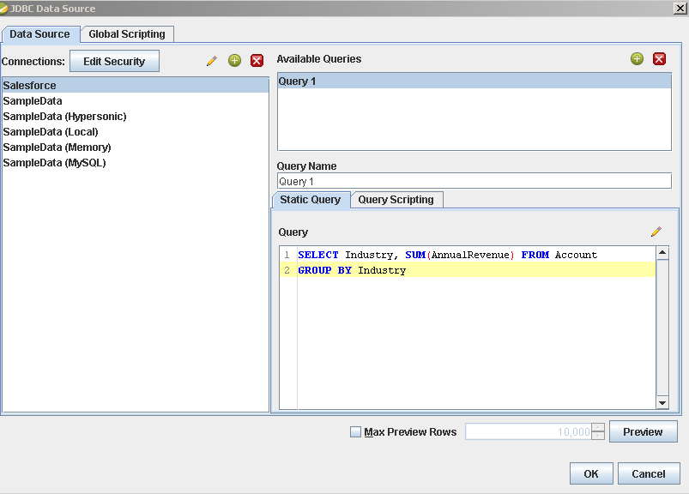Close the JDBC Data Source dialog
This screenshot has height=494, width=689.
pyautogui.click(x=680, y=8)
